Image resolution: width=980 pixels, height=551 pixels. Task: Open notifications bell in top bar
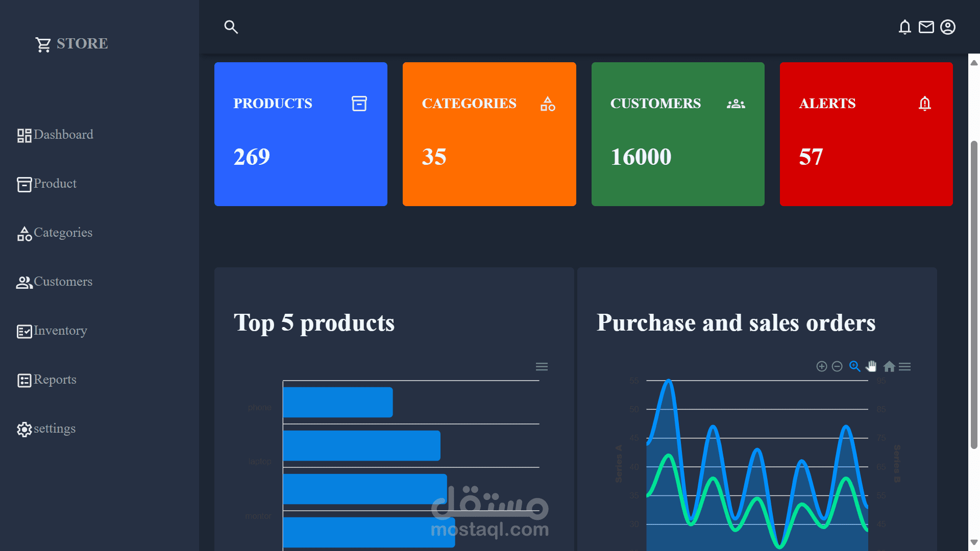(905, 27)
